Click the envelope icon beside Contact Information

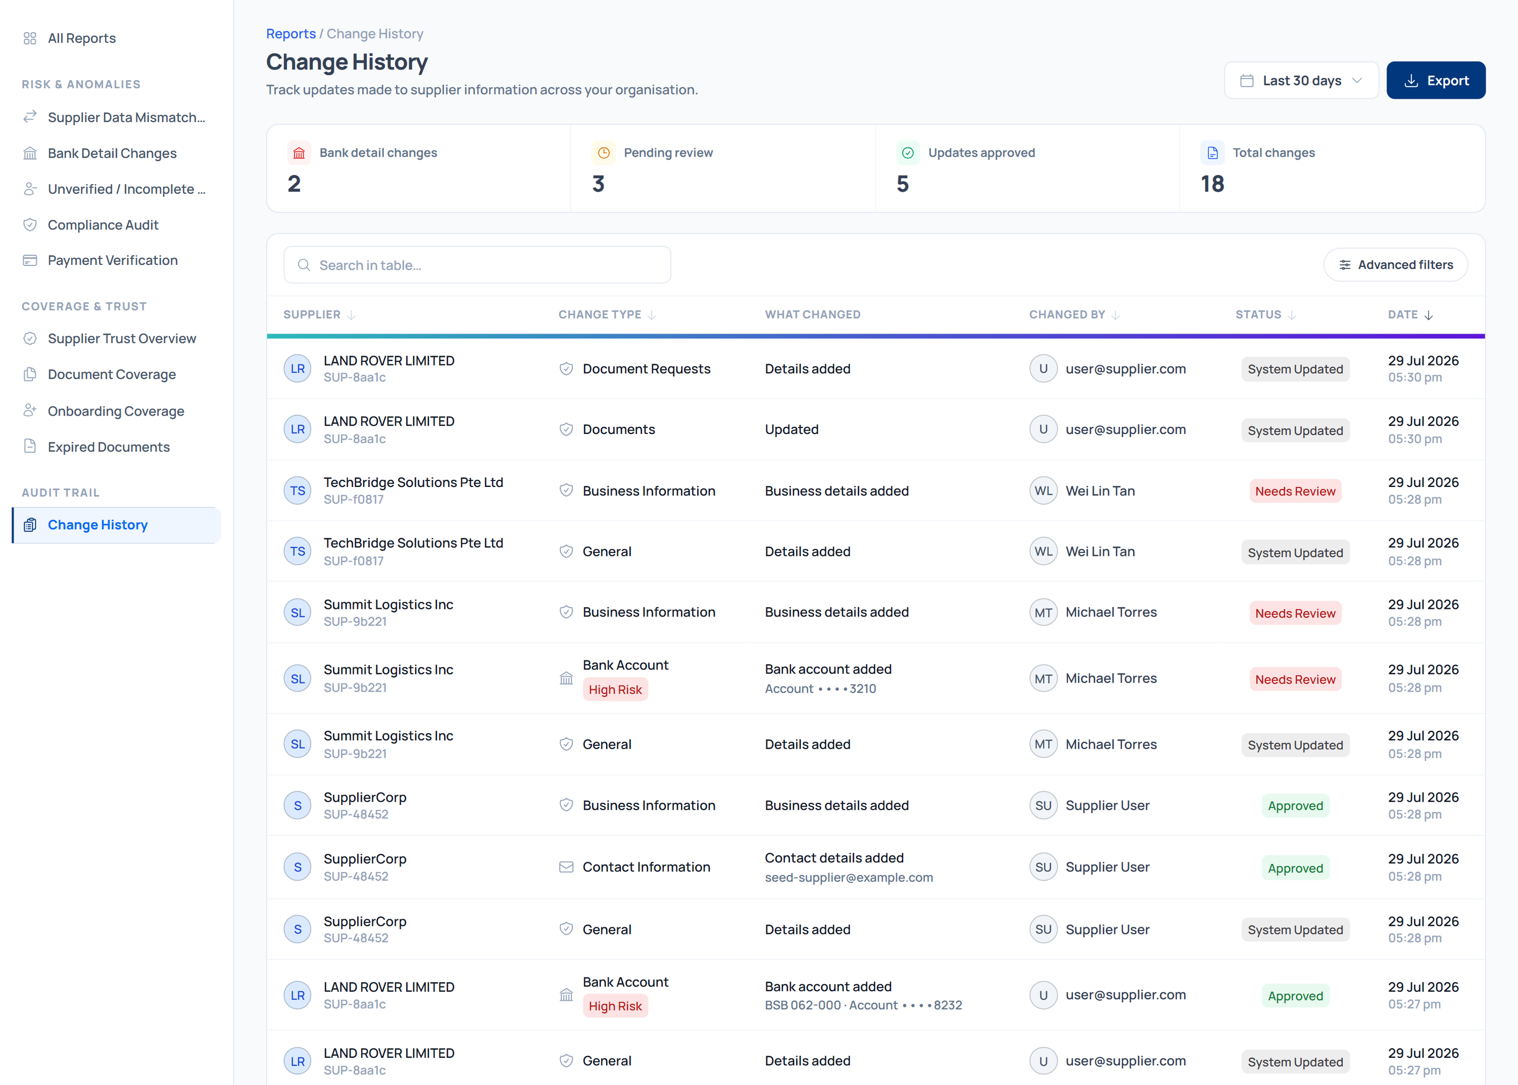click(567, 867)
